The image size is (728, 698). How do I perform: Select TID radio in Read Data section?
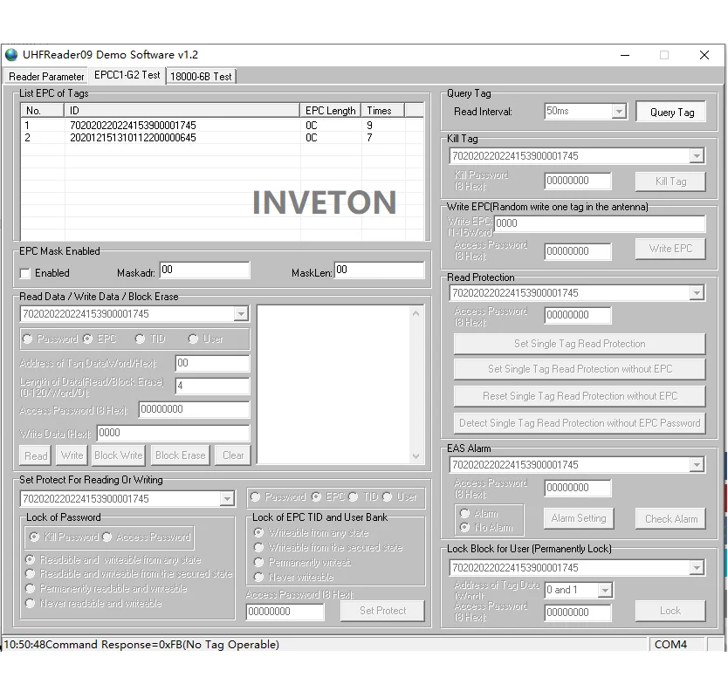click(x=140, y=339)
